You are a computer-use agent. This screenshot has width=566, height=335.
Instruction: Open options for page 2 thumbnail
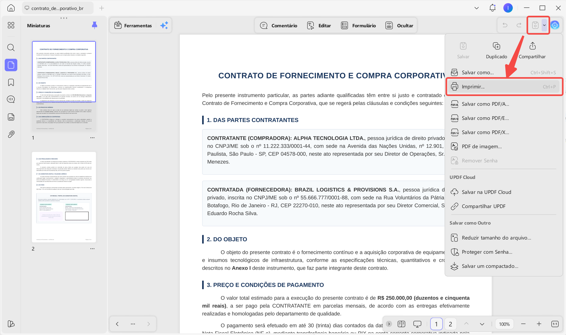[92, 249]
